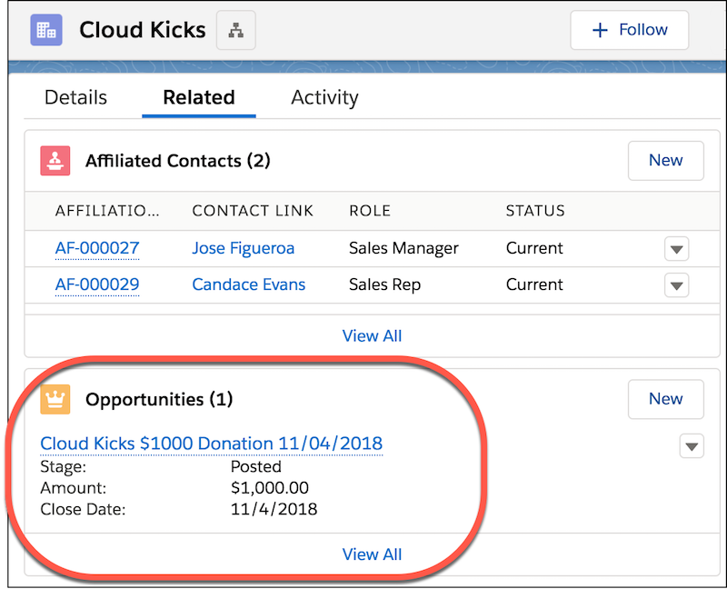The height and width of the screenshot is (589, 727).
Task: Click the CONTACT LINK column header
Action: tap(253, 211)
